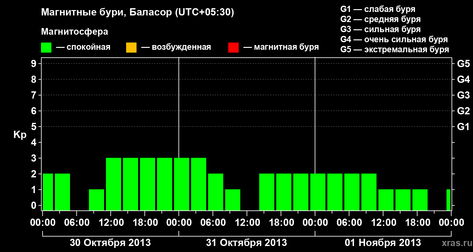Click the 'Kp' axis label
The image size is (473, 252).
tap(20, 135)
